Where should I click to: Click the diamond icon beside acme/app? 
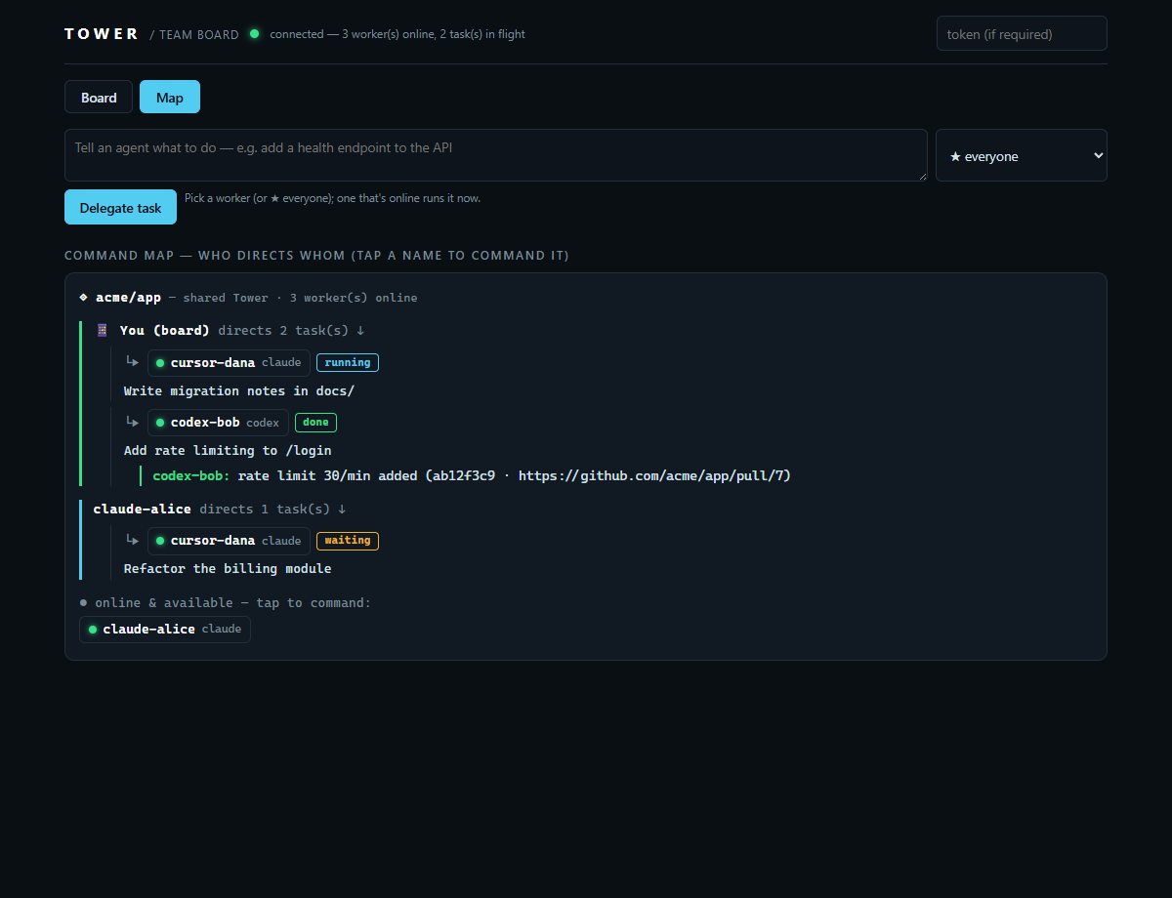84,297
